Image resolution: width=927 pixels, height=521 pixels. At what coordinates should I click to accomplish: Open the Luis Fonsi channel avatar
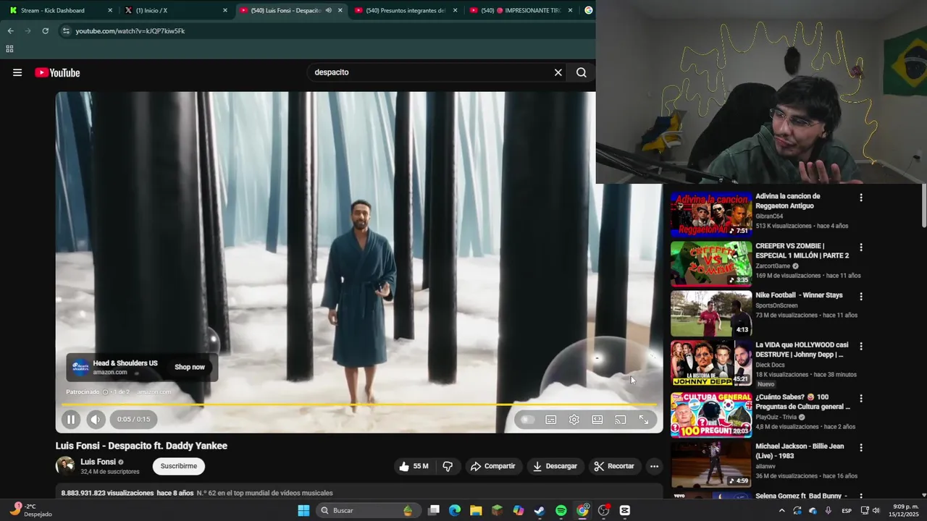(x=65, y=466)
